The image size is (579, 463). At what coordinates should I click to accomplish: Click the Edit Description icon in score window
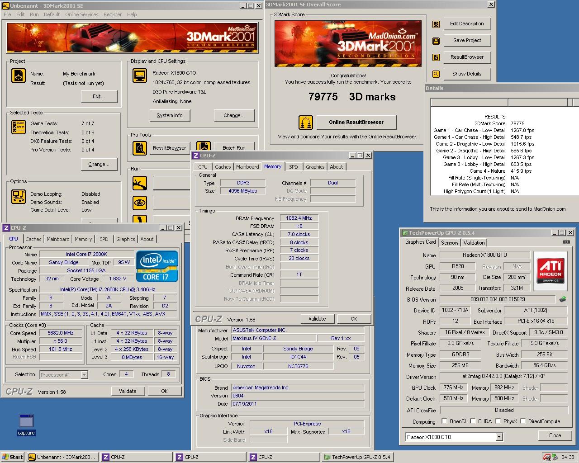[x=436, y=24]
